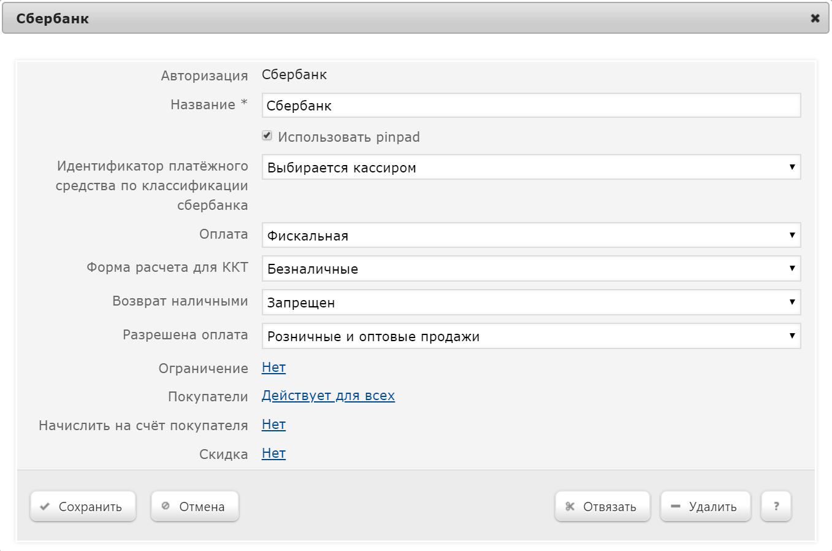Delete with the Удалить button

705,507
